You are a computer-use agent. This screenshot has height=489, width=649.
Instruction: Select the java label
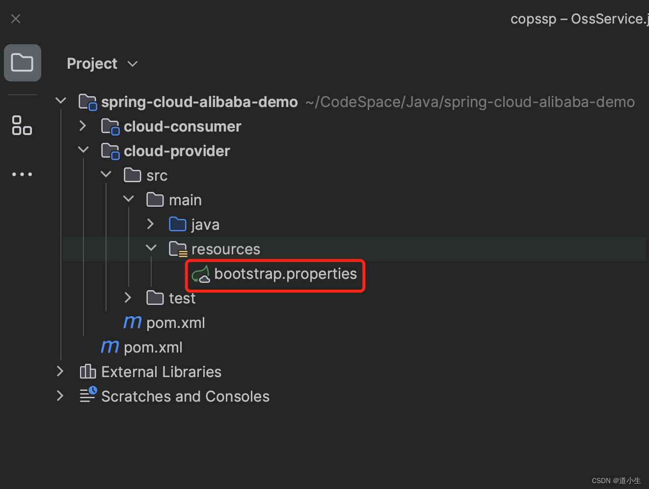click(x=205, y=225)
